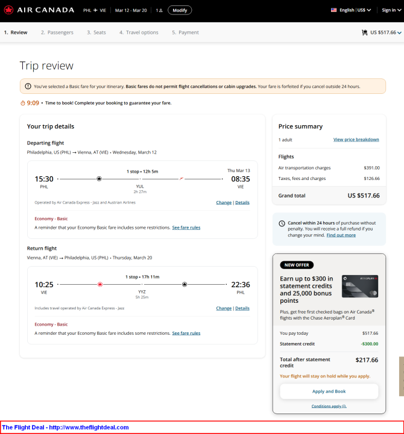
Task: Click the red Air Canada icon on the return flight line
Action: coord(100,284)
